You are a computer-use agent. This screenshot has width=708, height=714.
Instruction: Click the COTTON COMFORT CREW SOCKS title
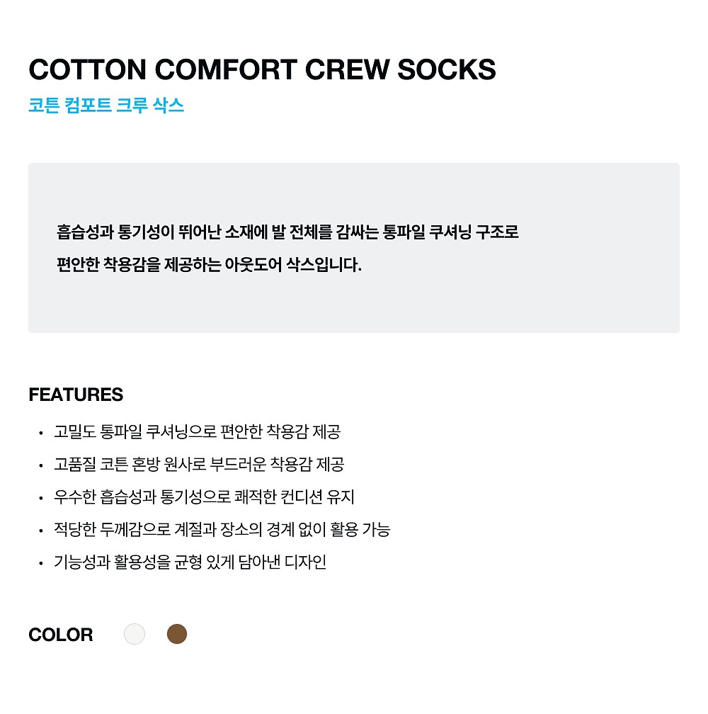point(262,69)
